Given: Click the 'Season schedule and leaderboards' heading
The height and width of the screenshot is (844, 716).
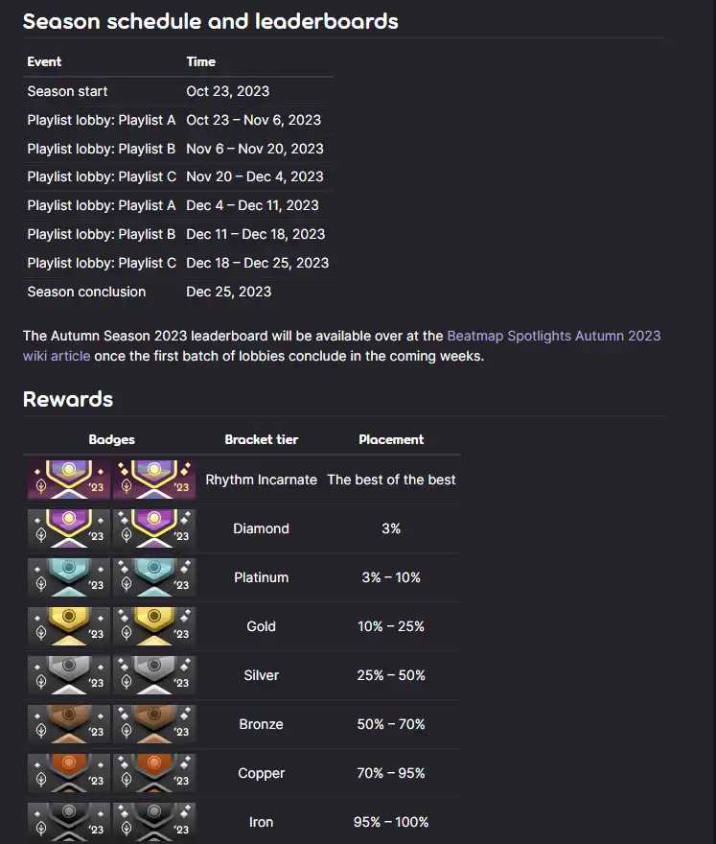Looking at the screenshot, I should pyautogui.click(x=210, y=21).
